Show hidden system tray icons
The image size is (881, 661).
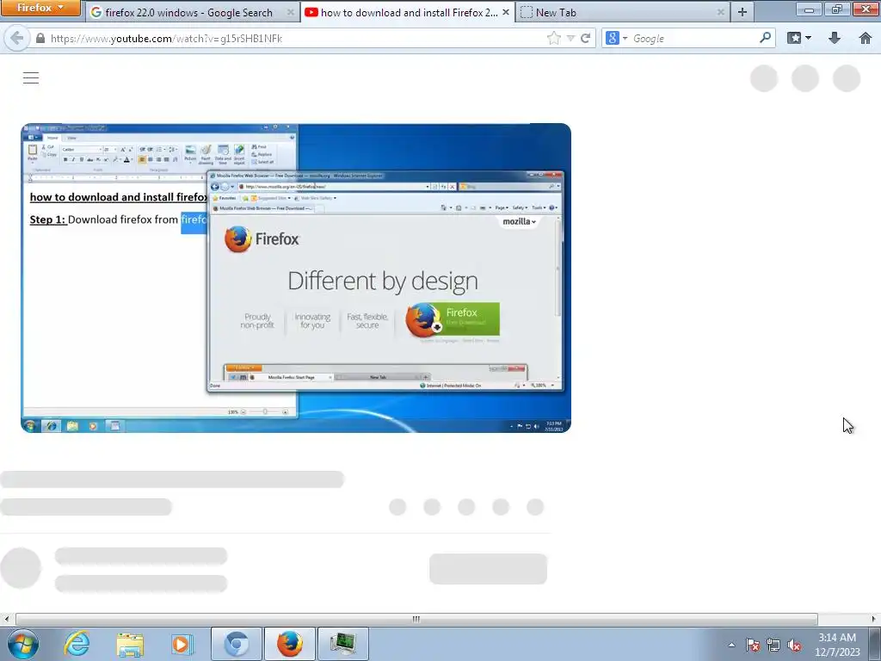click(x=731, y=646)
